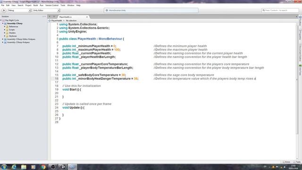Screen dimensions: 302x170
Task: Open the Version Control menu
Action: click(52, 5)
